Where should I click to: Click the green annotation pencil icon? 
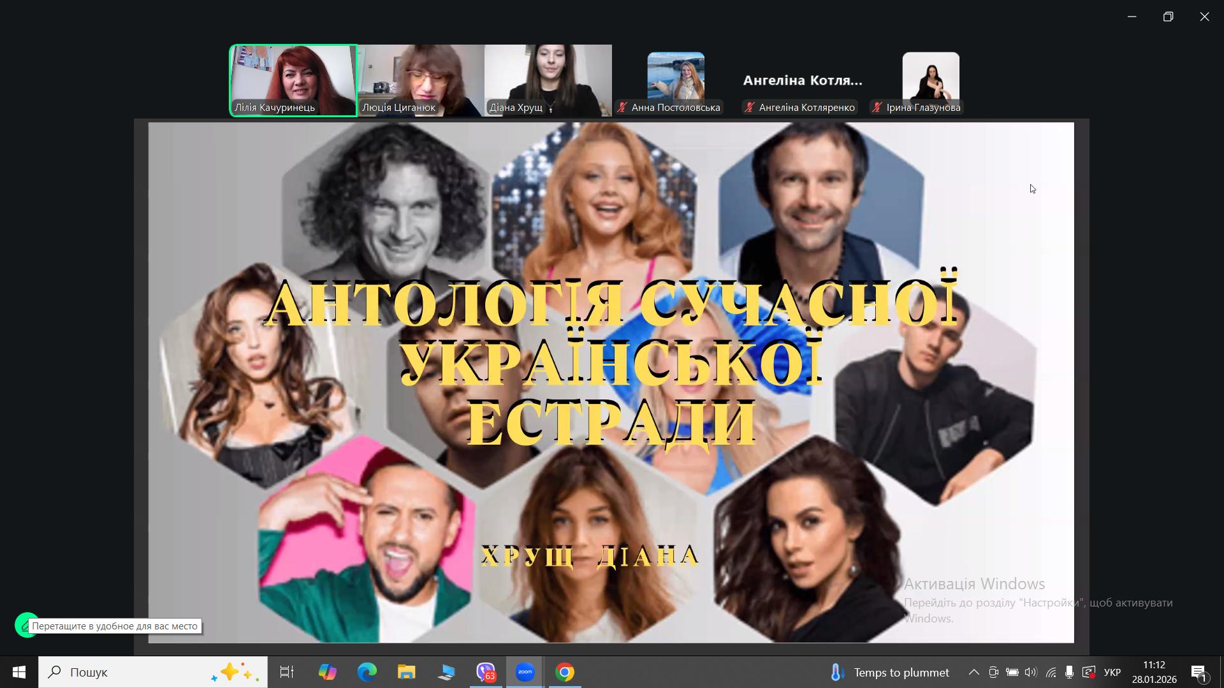tap(23, 626)
